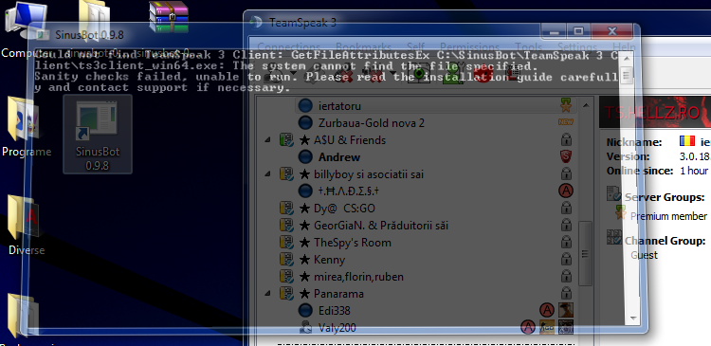
Task: Select user Valy200 in channel tree
Action: point(337,328)
